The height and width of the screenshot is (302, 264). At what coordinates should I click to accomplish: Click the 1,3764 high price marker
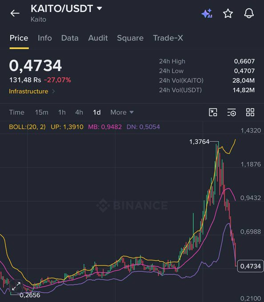(x=199, y=142)
